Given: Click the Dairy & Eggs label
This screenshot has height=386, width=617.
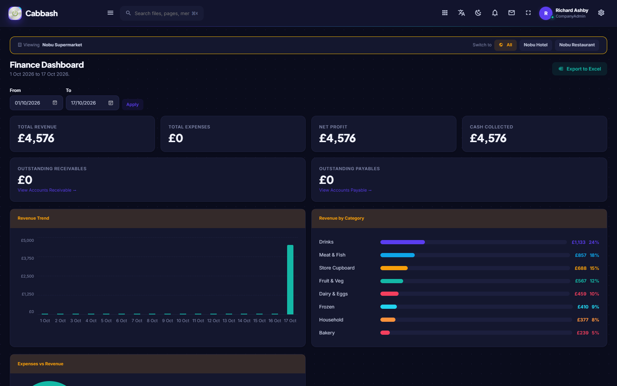Looking at the screenshot, I should click(333, 294).
